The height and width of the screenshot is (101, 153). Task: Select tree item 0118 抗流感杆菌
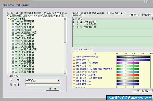24,69
